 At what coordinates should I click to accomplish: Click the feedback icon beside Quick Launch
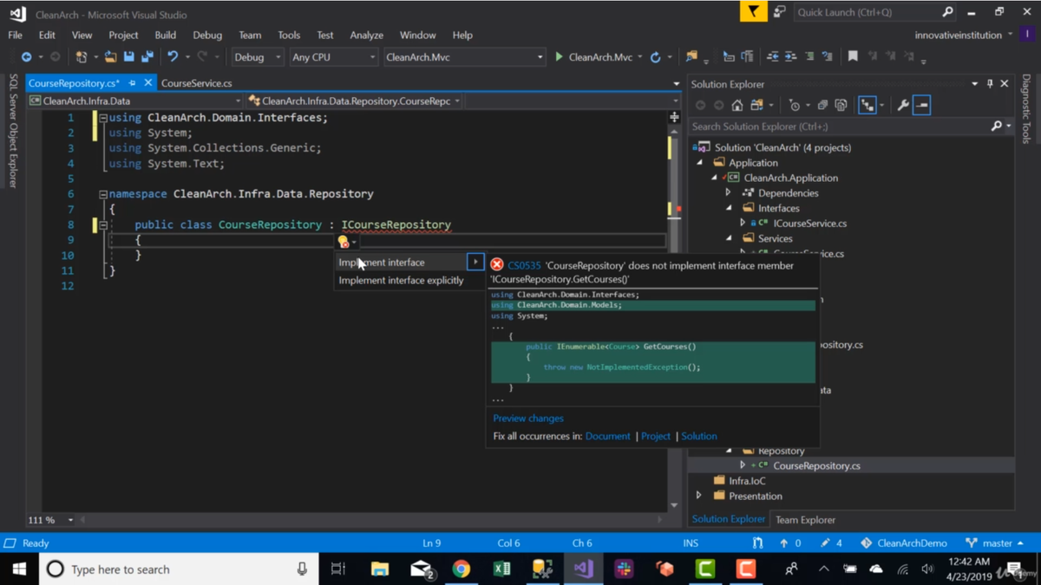tap(779, 12)
